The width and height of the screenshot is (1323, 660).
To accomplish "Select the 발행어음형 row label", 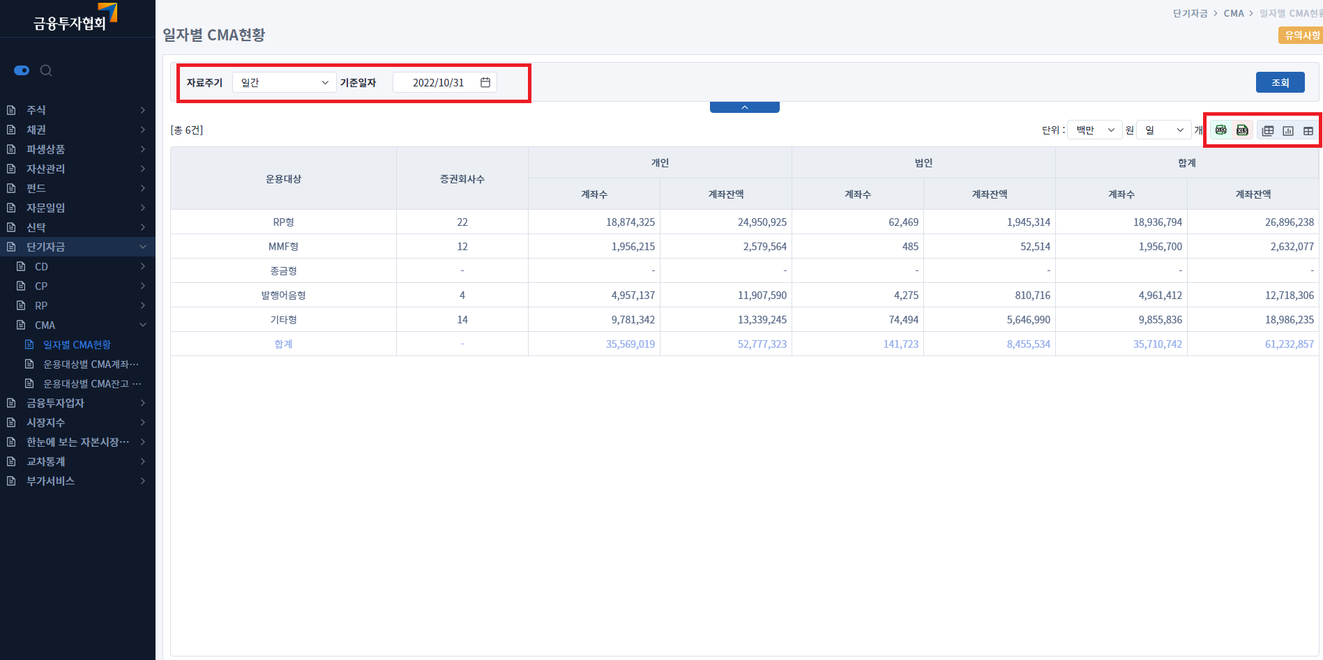I will [283, 295].
